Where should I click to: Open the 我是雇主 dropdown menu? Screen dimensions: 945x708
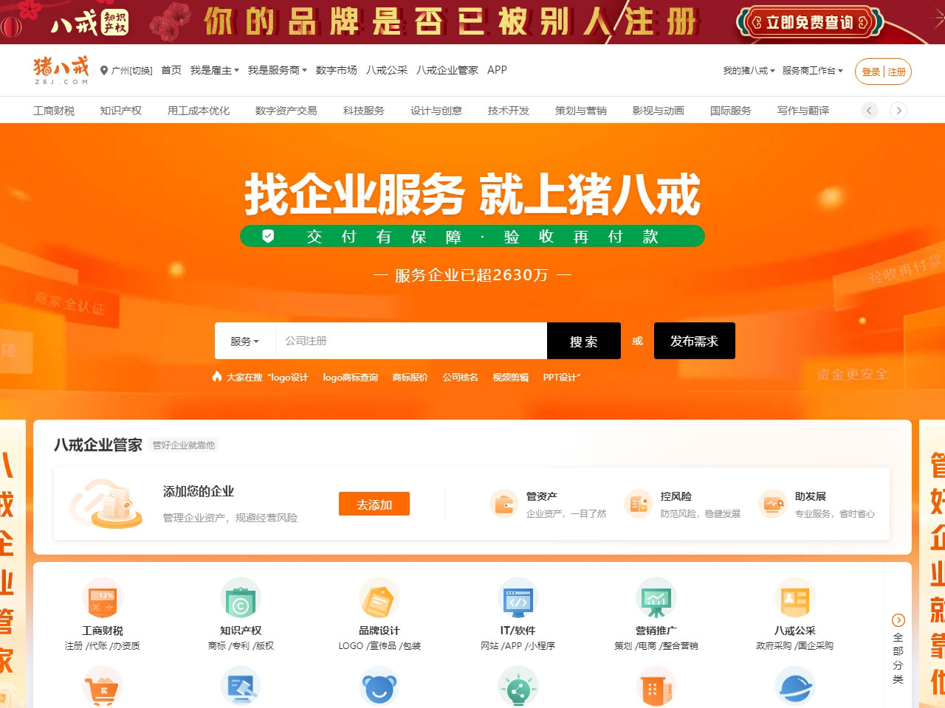[x=212, y=70]
